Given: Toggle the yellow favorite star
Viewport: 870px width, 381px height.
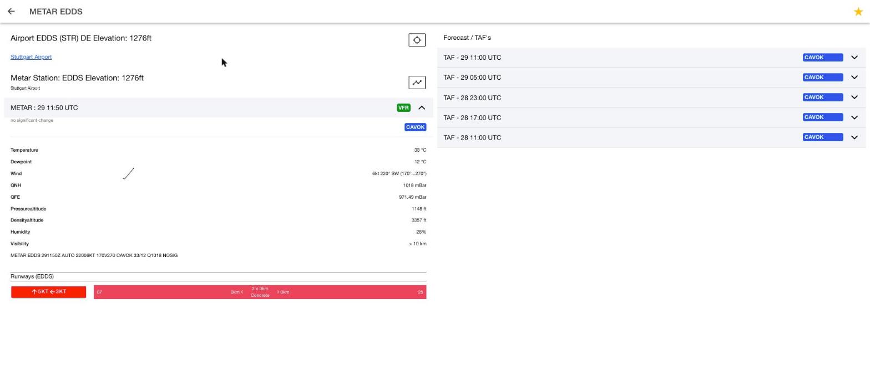Looking at the screenshot, I should [x=858, y=12].
